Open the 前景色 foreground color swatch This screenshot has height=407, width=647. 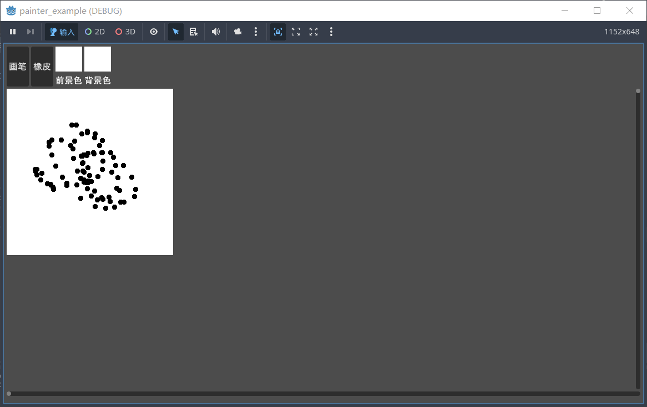[69, 59]
